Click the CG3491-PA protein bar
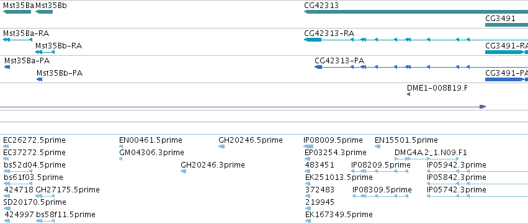 506,79
